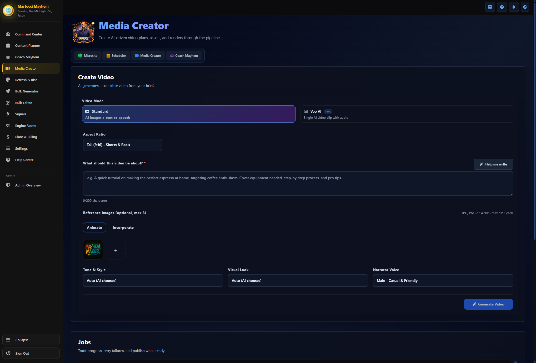Image resolution: width=536 pixels, height=363 pixels.
Task: Switch to the Scheduler tab
Action: coord(116,56)
